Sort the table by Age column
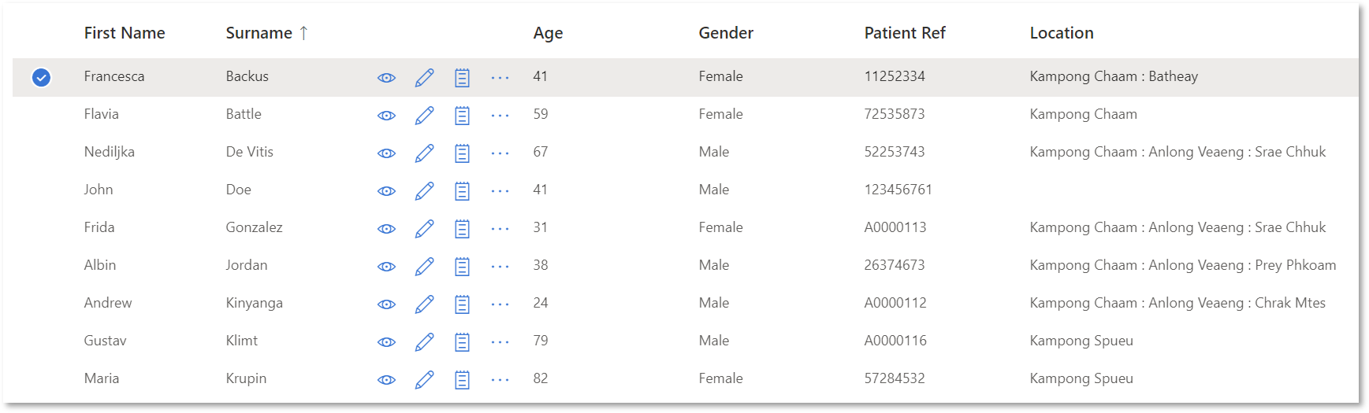 click(548, 33)
